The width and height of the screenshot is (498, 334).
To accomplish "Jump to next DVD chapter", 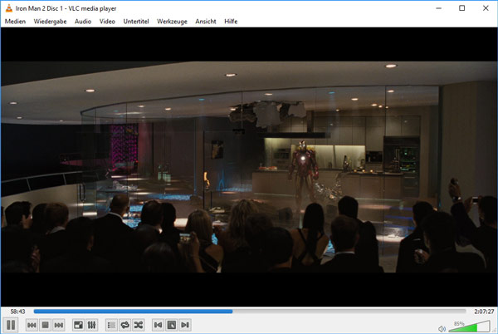I will (185, 325).
